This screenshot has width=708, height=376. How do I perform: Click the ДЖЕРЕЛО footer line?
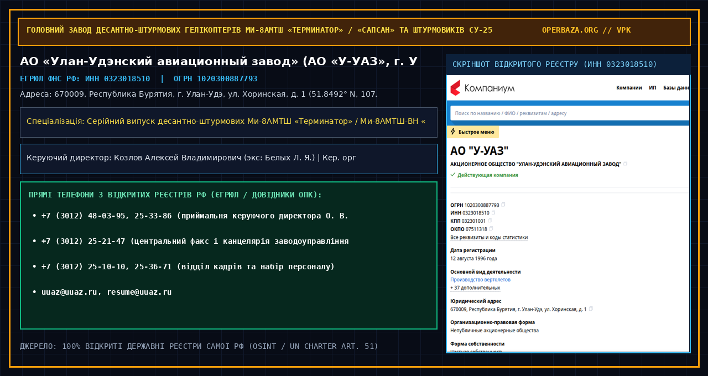coord(199,346)
